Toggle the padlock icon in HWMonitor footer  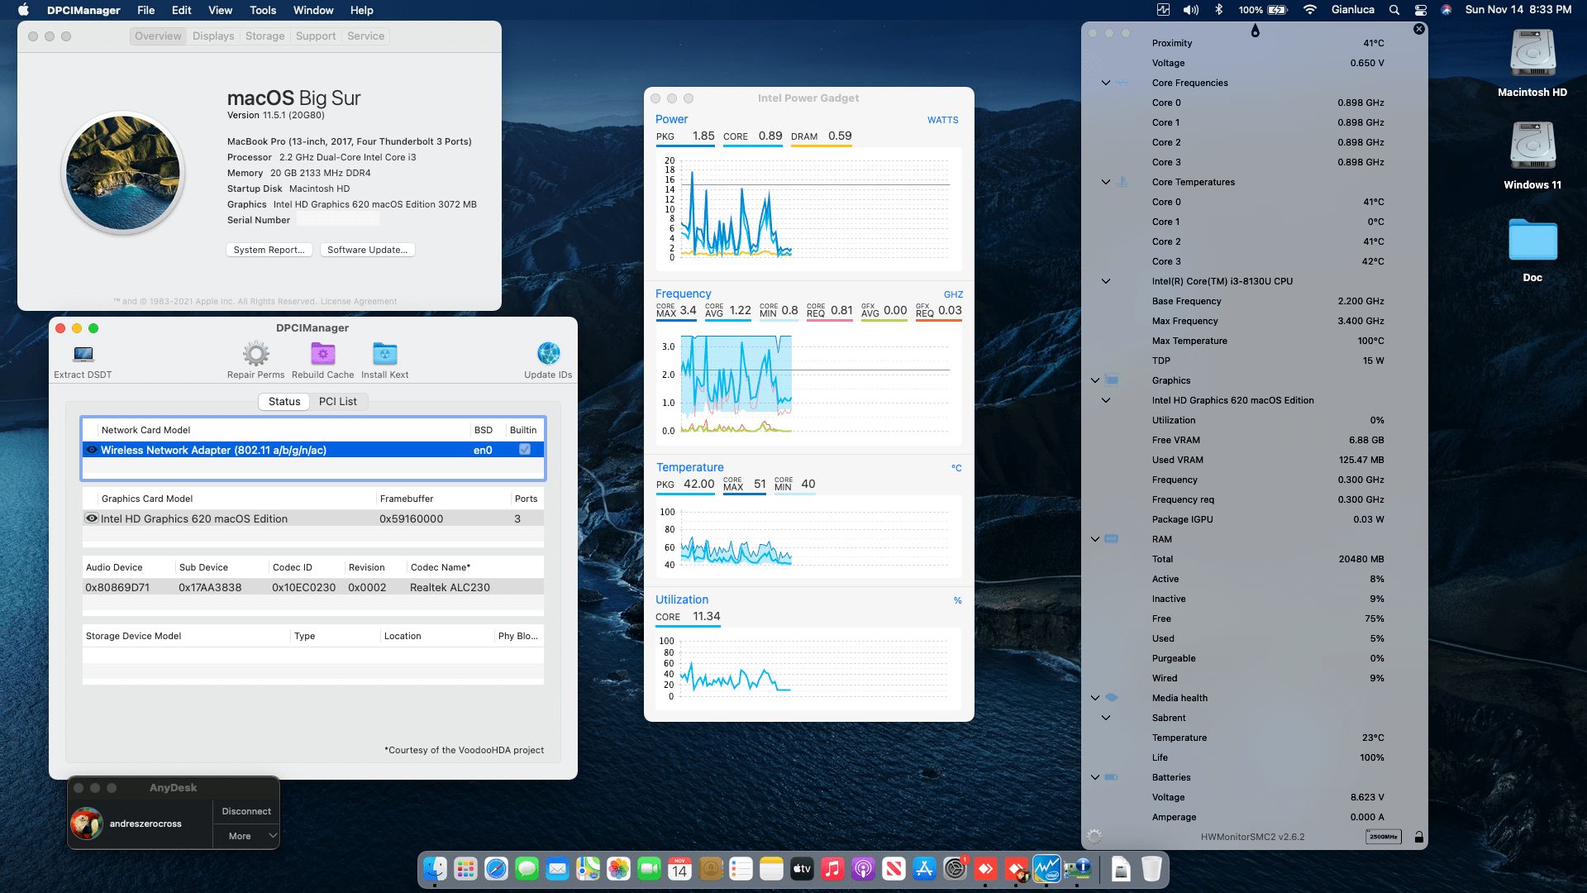tap(1418, 837)
